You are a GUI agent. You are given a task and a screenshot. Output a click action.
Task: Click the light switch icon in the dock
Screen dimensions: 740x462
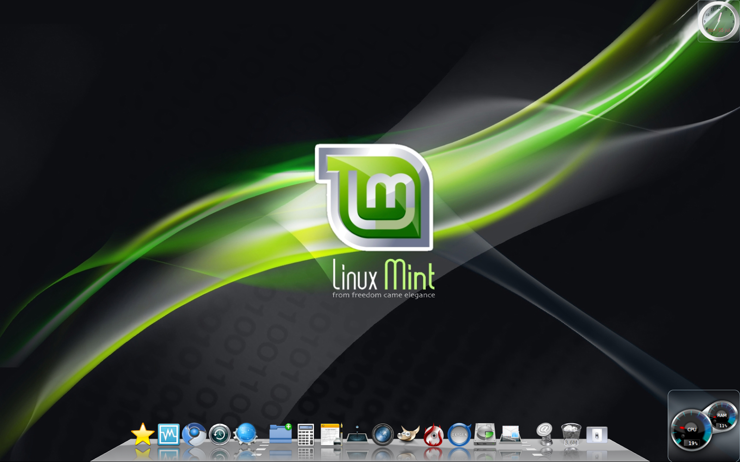pyautogui.click(x=597, y=435)
